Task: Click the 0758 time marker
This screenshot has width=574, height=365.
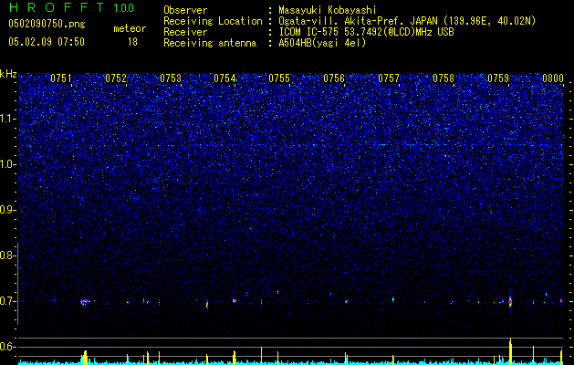Action: (444, 78)
